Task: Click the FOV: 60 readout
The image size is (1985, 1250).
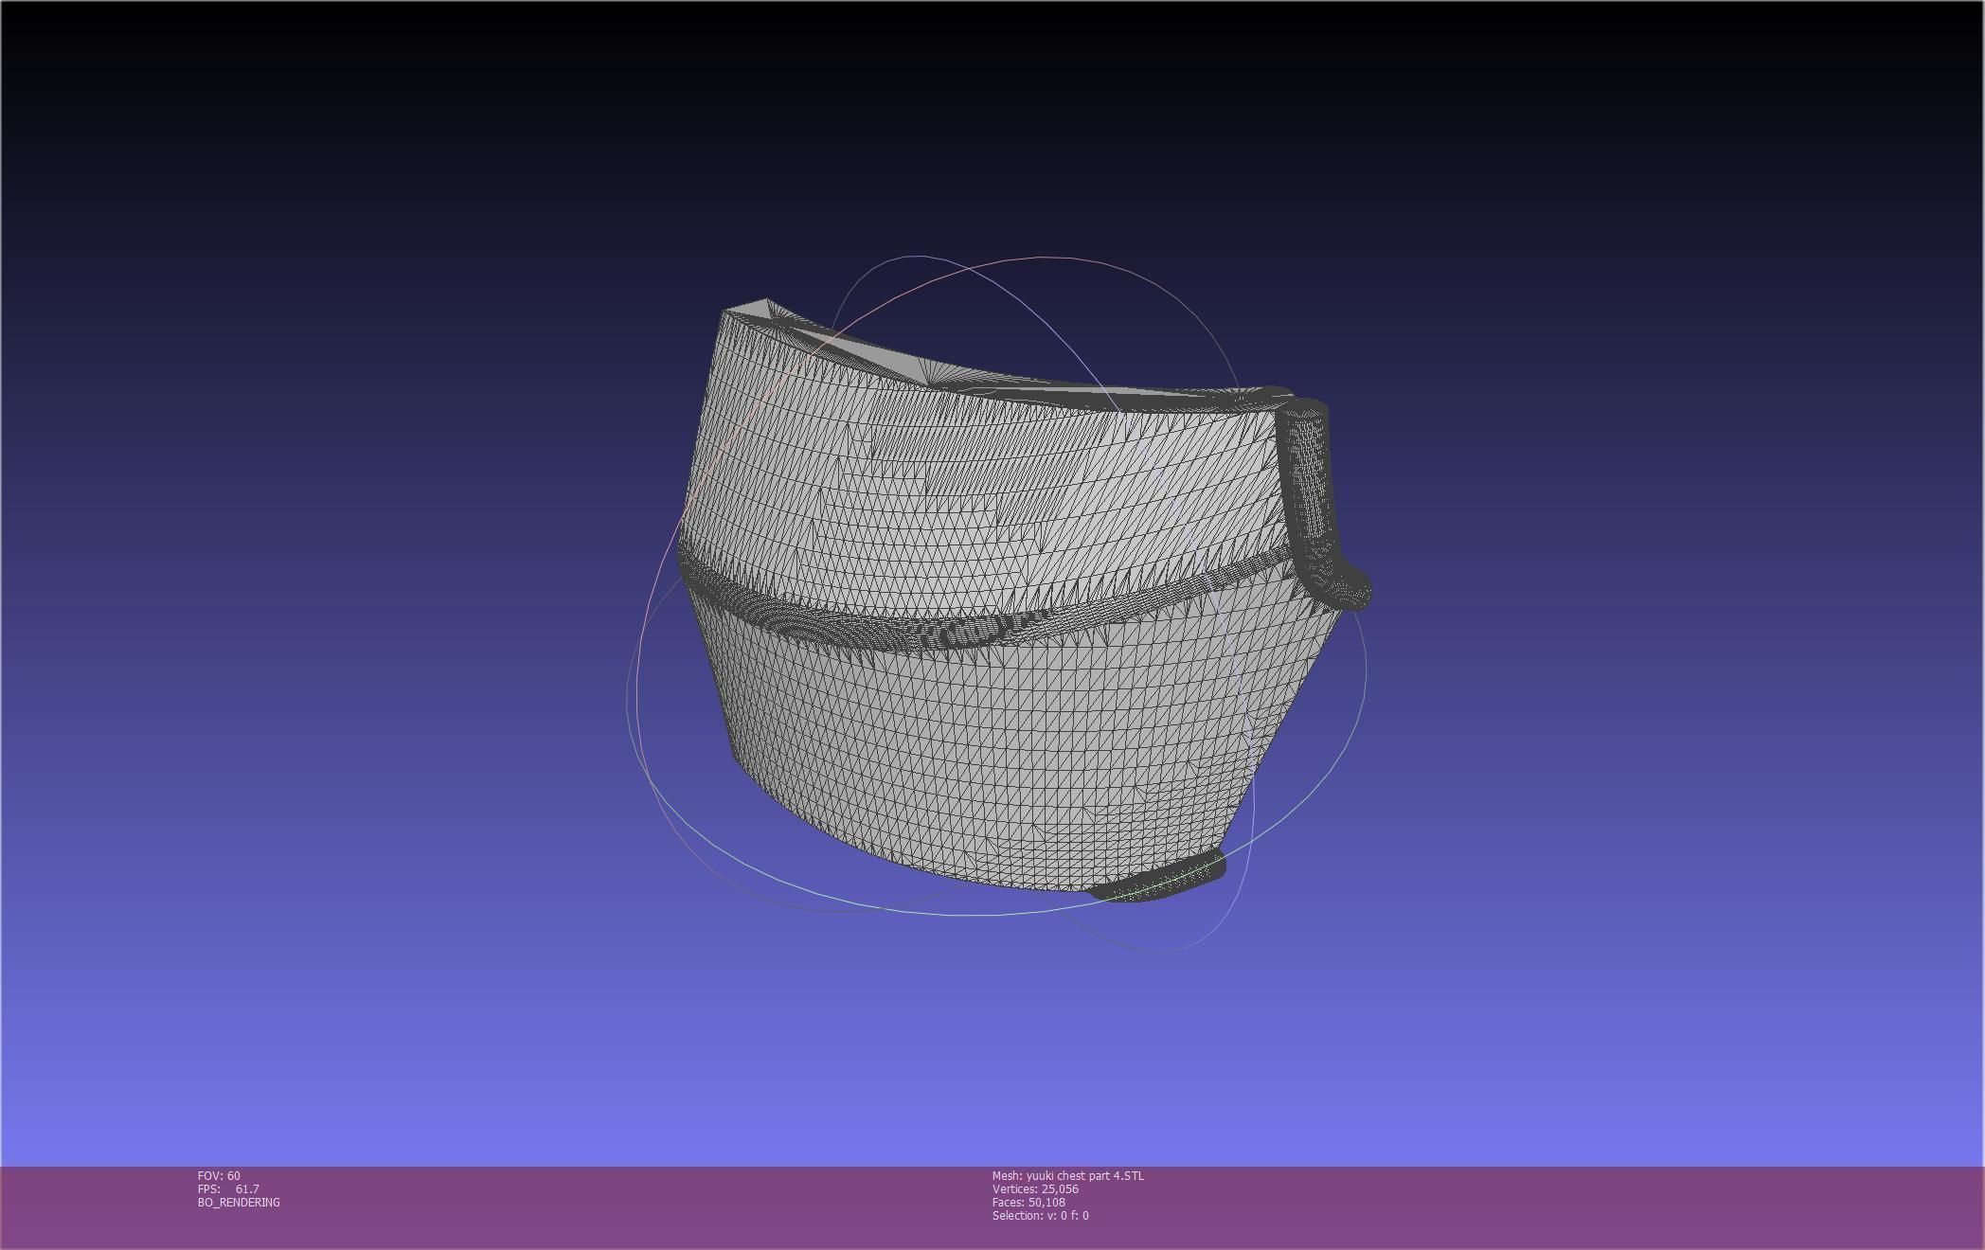Action: (219, 1175)
